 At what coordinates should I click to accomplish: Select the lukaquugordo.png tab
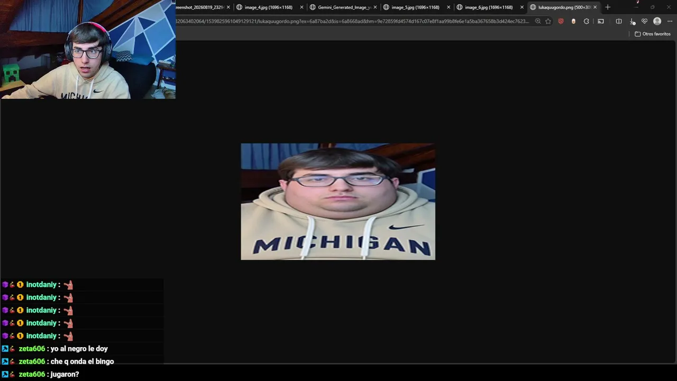pyautogui.click(x=564, y=7)
